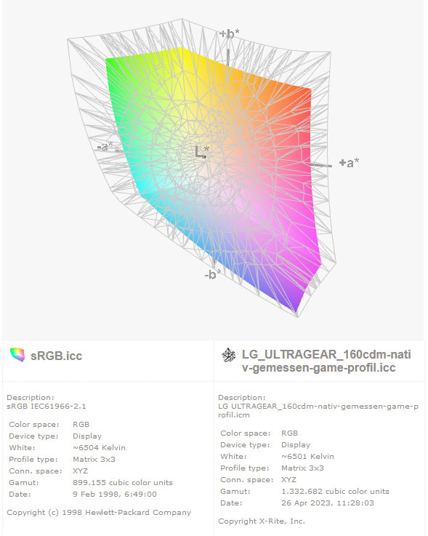
Task: Click the 1.332.682 cubic color units value
Action: pyautogui.click(x=335, y=491)
